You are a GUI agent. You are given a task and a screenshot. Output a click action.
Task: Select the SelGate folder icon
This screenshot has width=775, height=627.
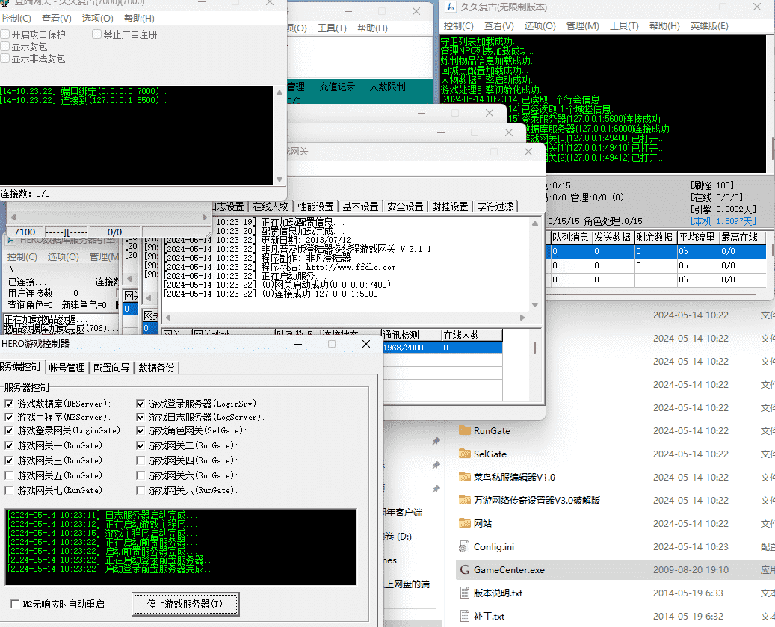(x=465, y=454)
